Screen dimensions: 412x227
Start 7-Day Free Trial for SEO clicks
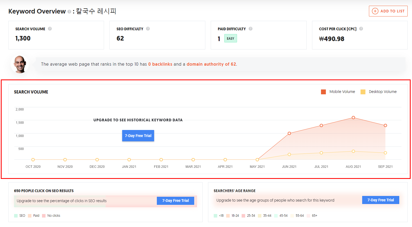[x=176, y=201]
